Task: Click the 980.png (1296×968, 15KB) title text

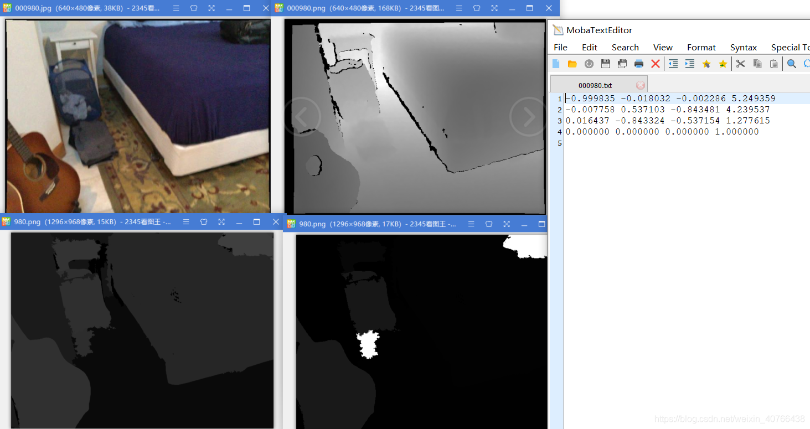Action: point(92,221)
